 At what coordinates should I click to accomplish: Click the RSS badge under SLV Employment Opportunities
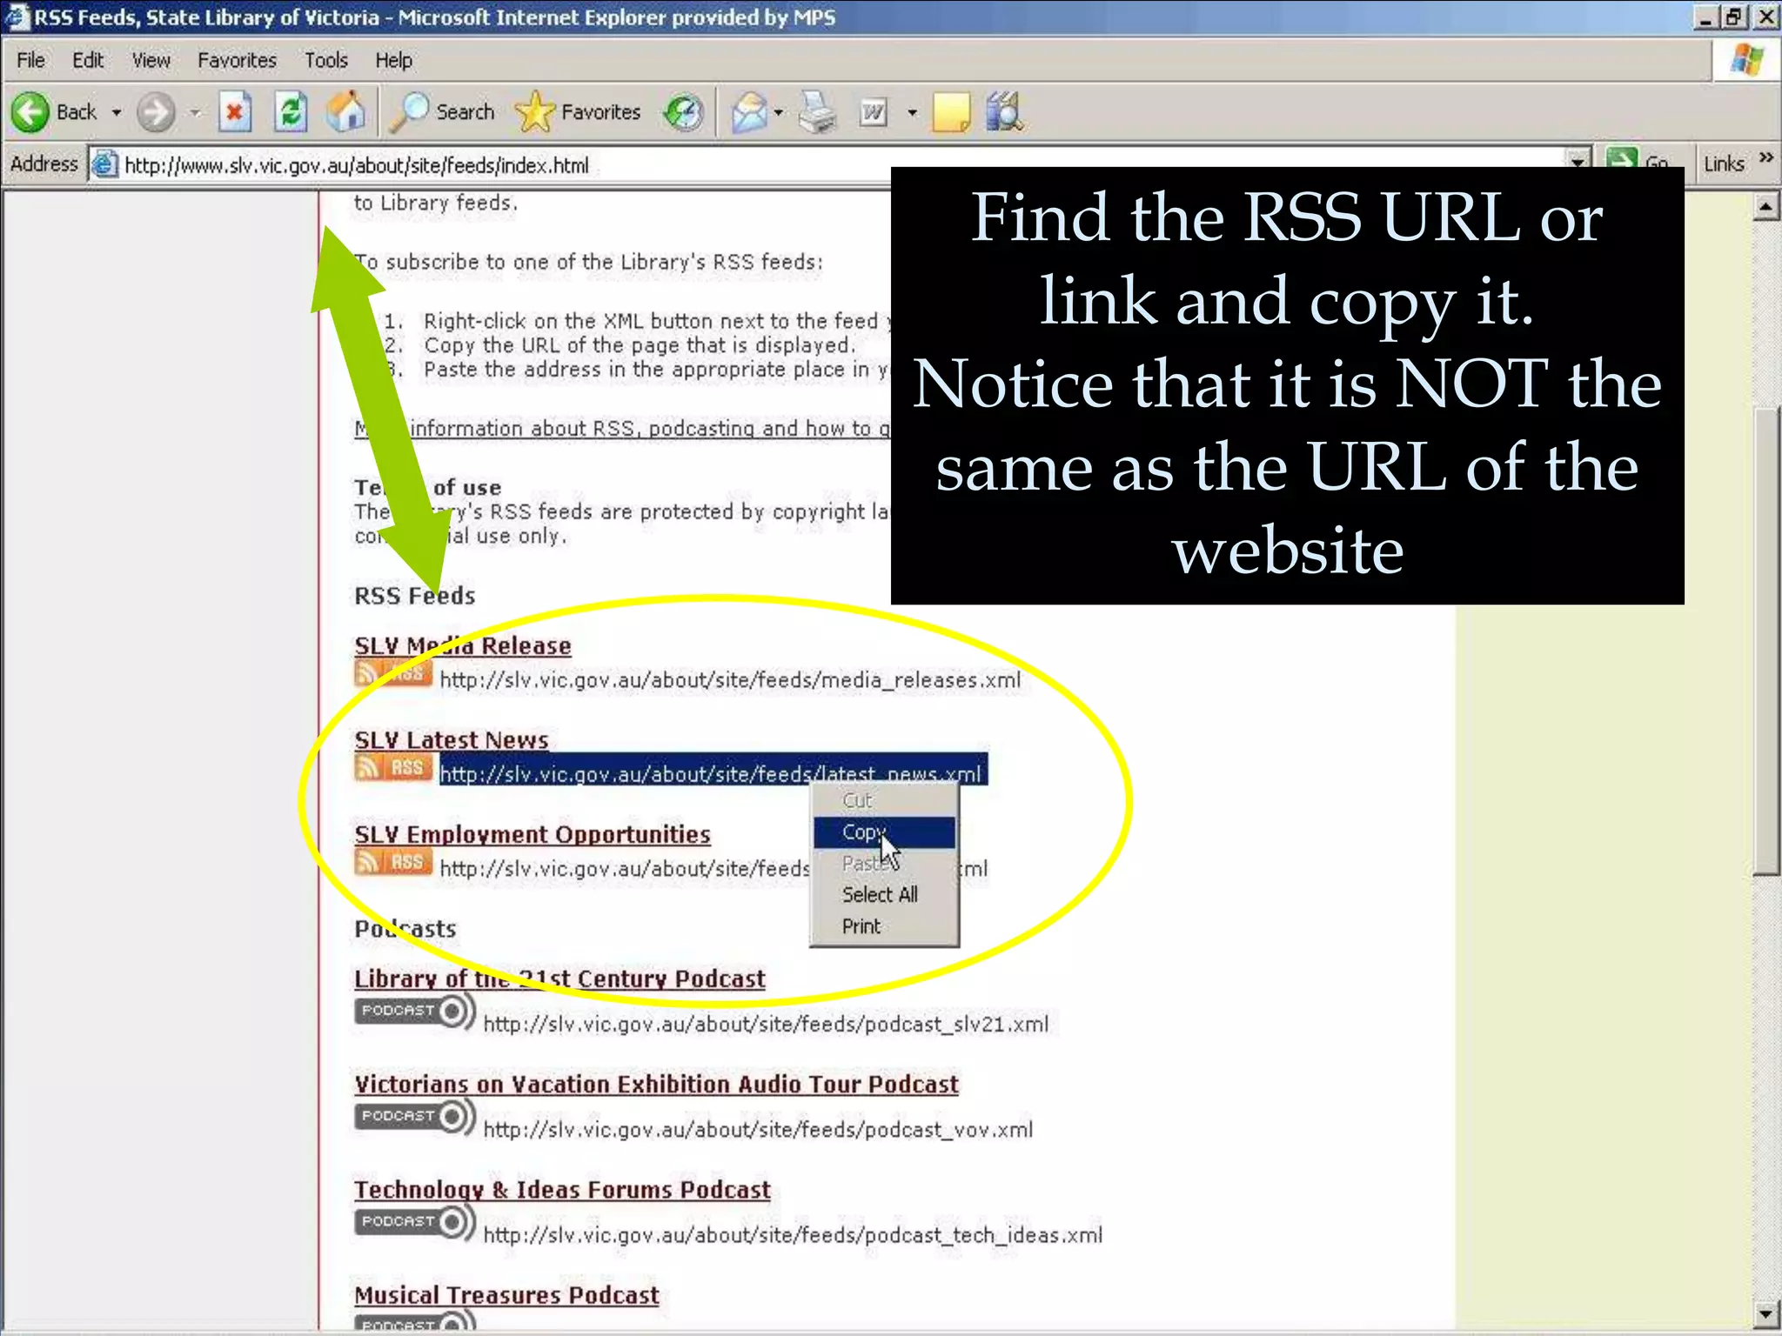coord(392,862)
